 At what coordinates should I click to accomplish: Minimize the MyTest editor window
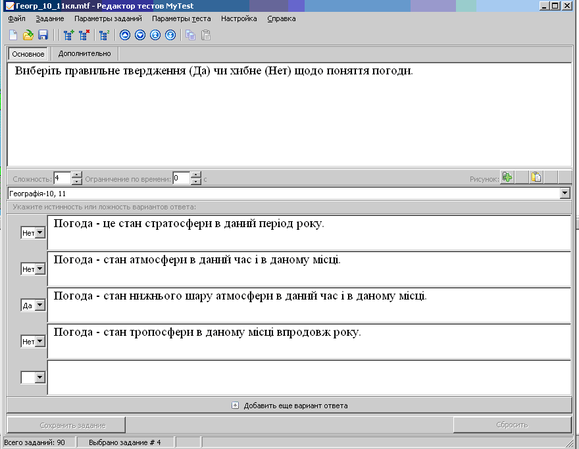(x=544, y=5)
